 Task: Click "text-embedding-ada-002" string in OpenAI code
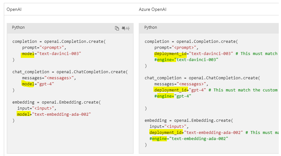coord(61,114)
